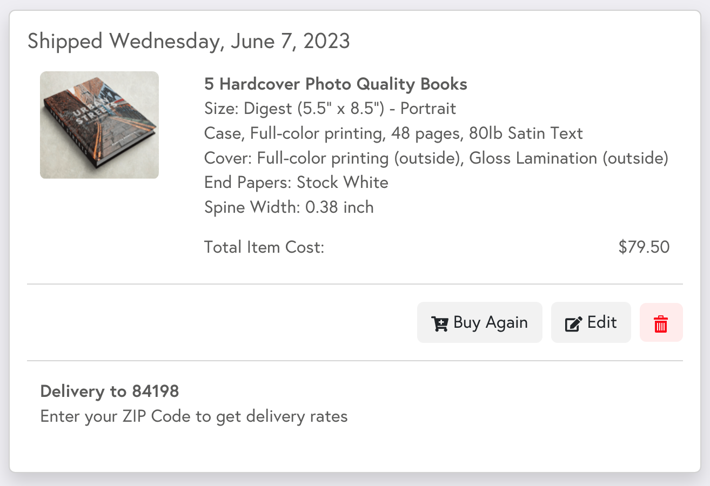Select the '5 Hardcover Photo Quality Books' title
This screenshot has height=486, width=710.
[x=336, y=84]
